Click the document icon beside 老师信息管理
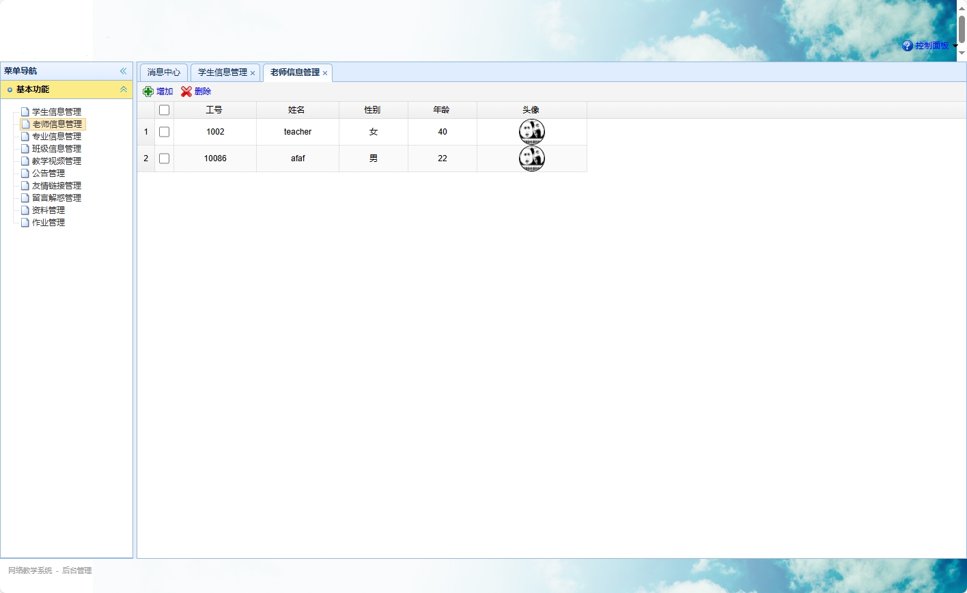The height and width of the screenshot is (593, 967). [x=25, y=124]
